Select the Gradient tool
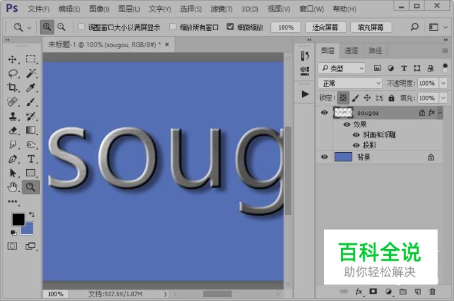 (31, 130)
